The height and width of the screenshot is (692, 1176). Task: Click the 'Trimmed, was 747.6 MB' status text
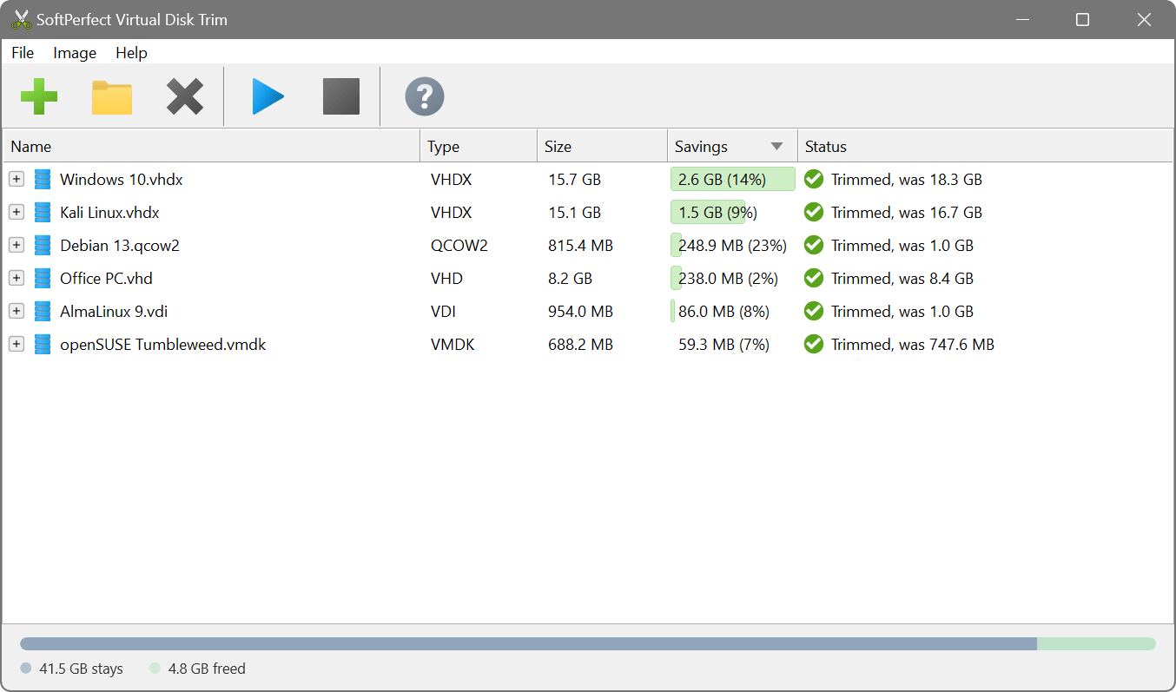point(913,345)
